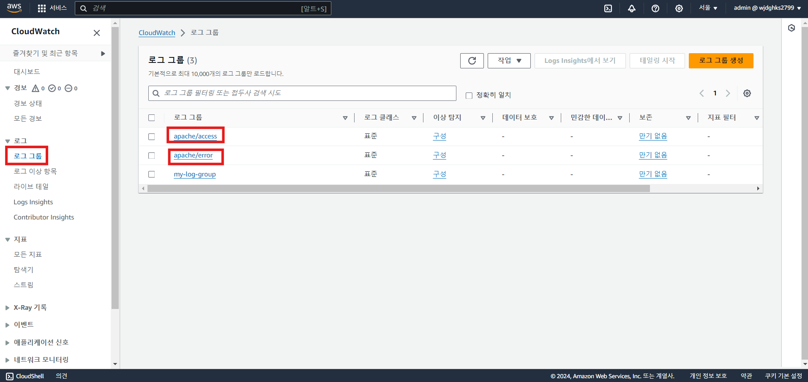Open the apache/error log group
The width and height of the screenshot is (808, 382).
(x=193, y=155)
